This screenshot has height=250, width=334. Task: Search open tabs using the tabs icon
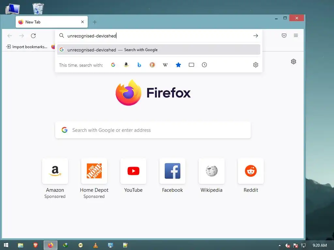tap(191, 65)
